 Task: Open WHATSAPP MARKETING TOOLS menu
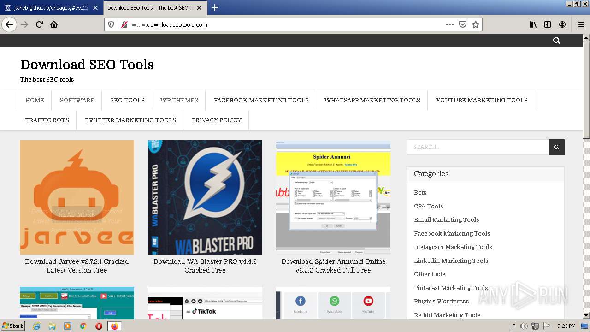click(x=372, y=100)
